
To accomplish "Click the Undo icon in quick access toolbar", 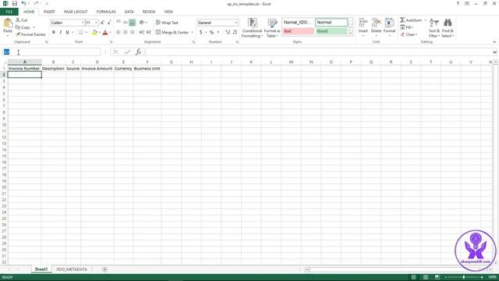I will (23, 3).
